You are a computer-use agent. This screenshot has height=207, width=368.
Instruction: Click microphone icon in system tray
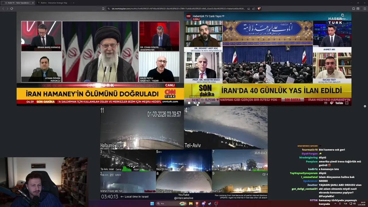[340, 204]
